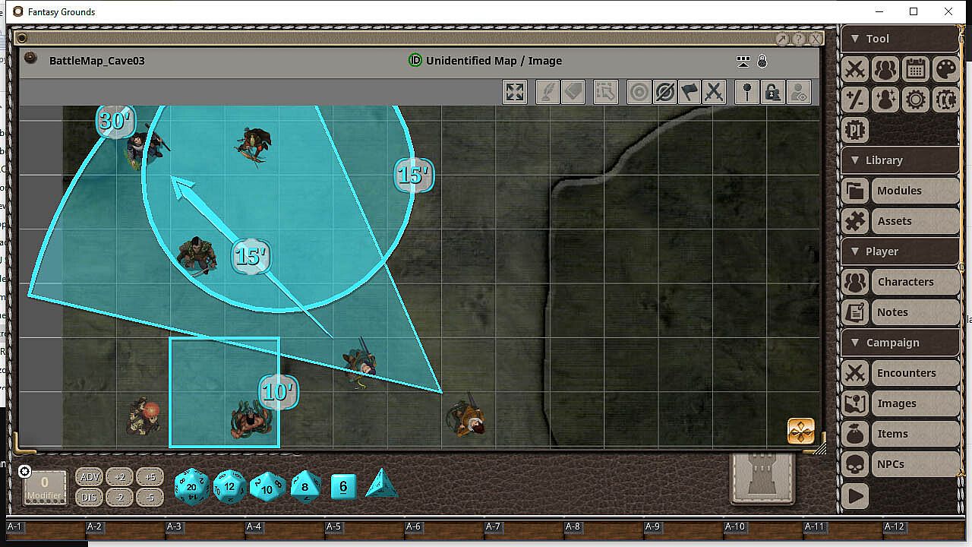Open the options gear icon
Viewport: 972px width, 547px height.
pyautogui.click(x=916, y=100)
